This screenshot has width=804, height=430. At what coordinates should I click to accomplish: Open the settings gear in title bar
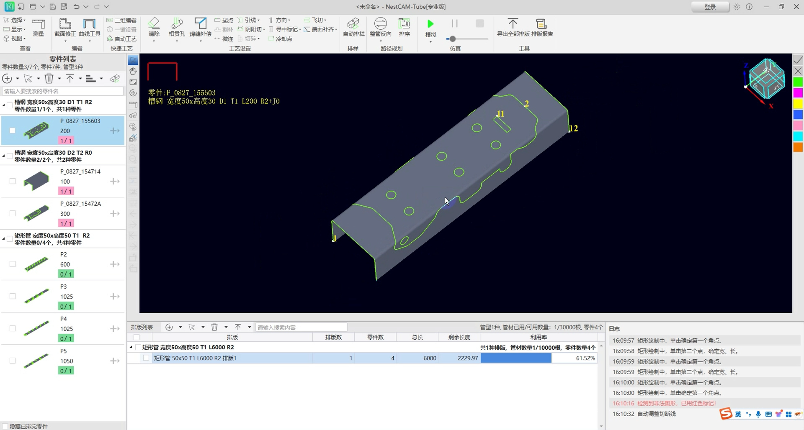tap(737, 7)
